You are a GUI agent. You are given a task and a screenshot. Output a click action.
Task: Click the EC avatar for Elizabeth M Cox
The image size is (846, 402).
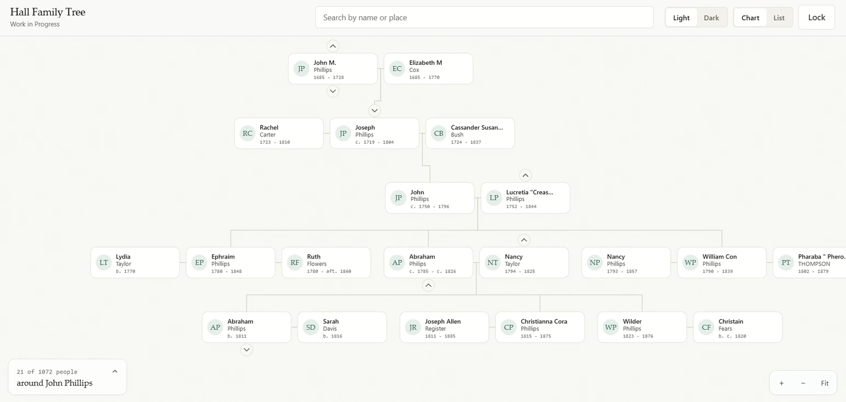397,68
